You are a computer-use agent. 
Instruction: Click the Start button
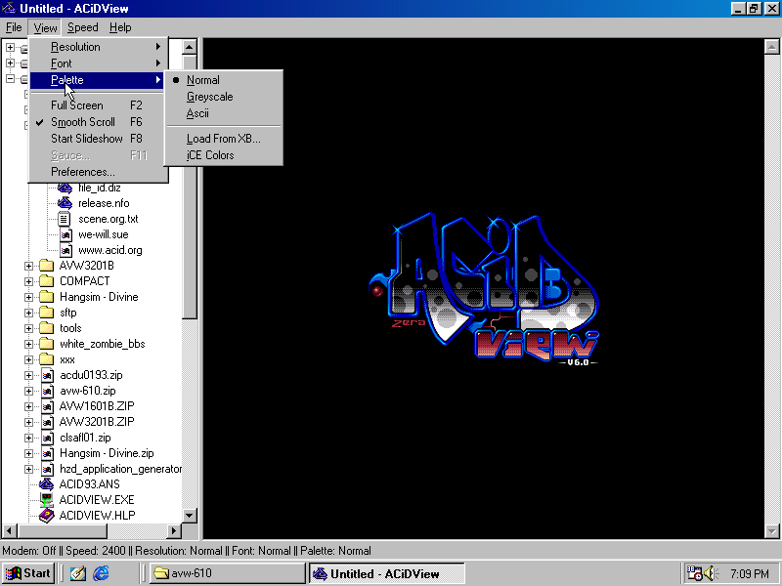(29, 573)
